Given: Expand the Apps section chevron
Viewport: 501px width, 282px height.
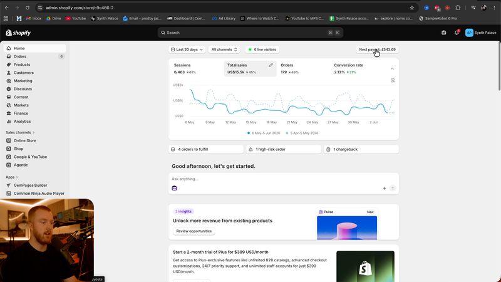Looking at the screenshot, I should [x=17, y=177].
